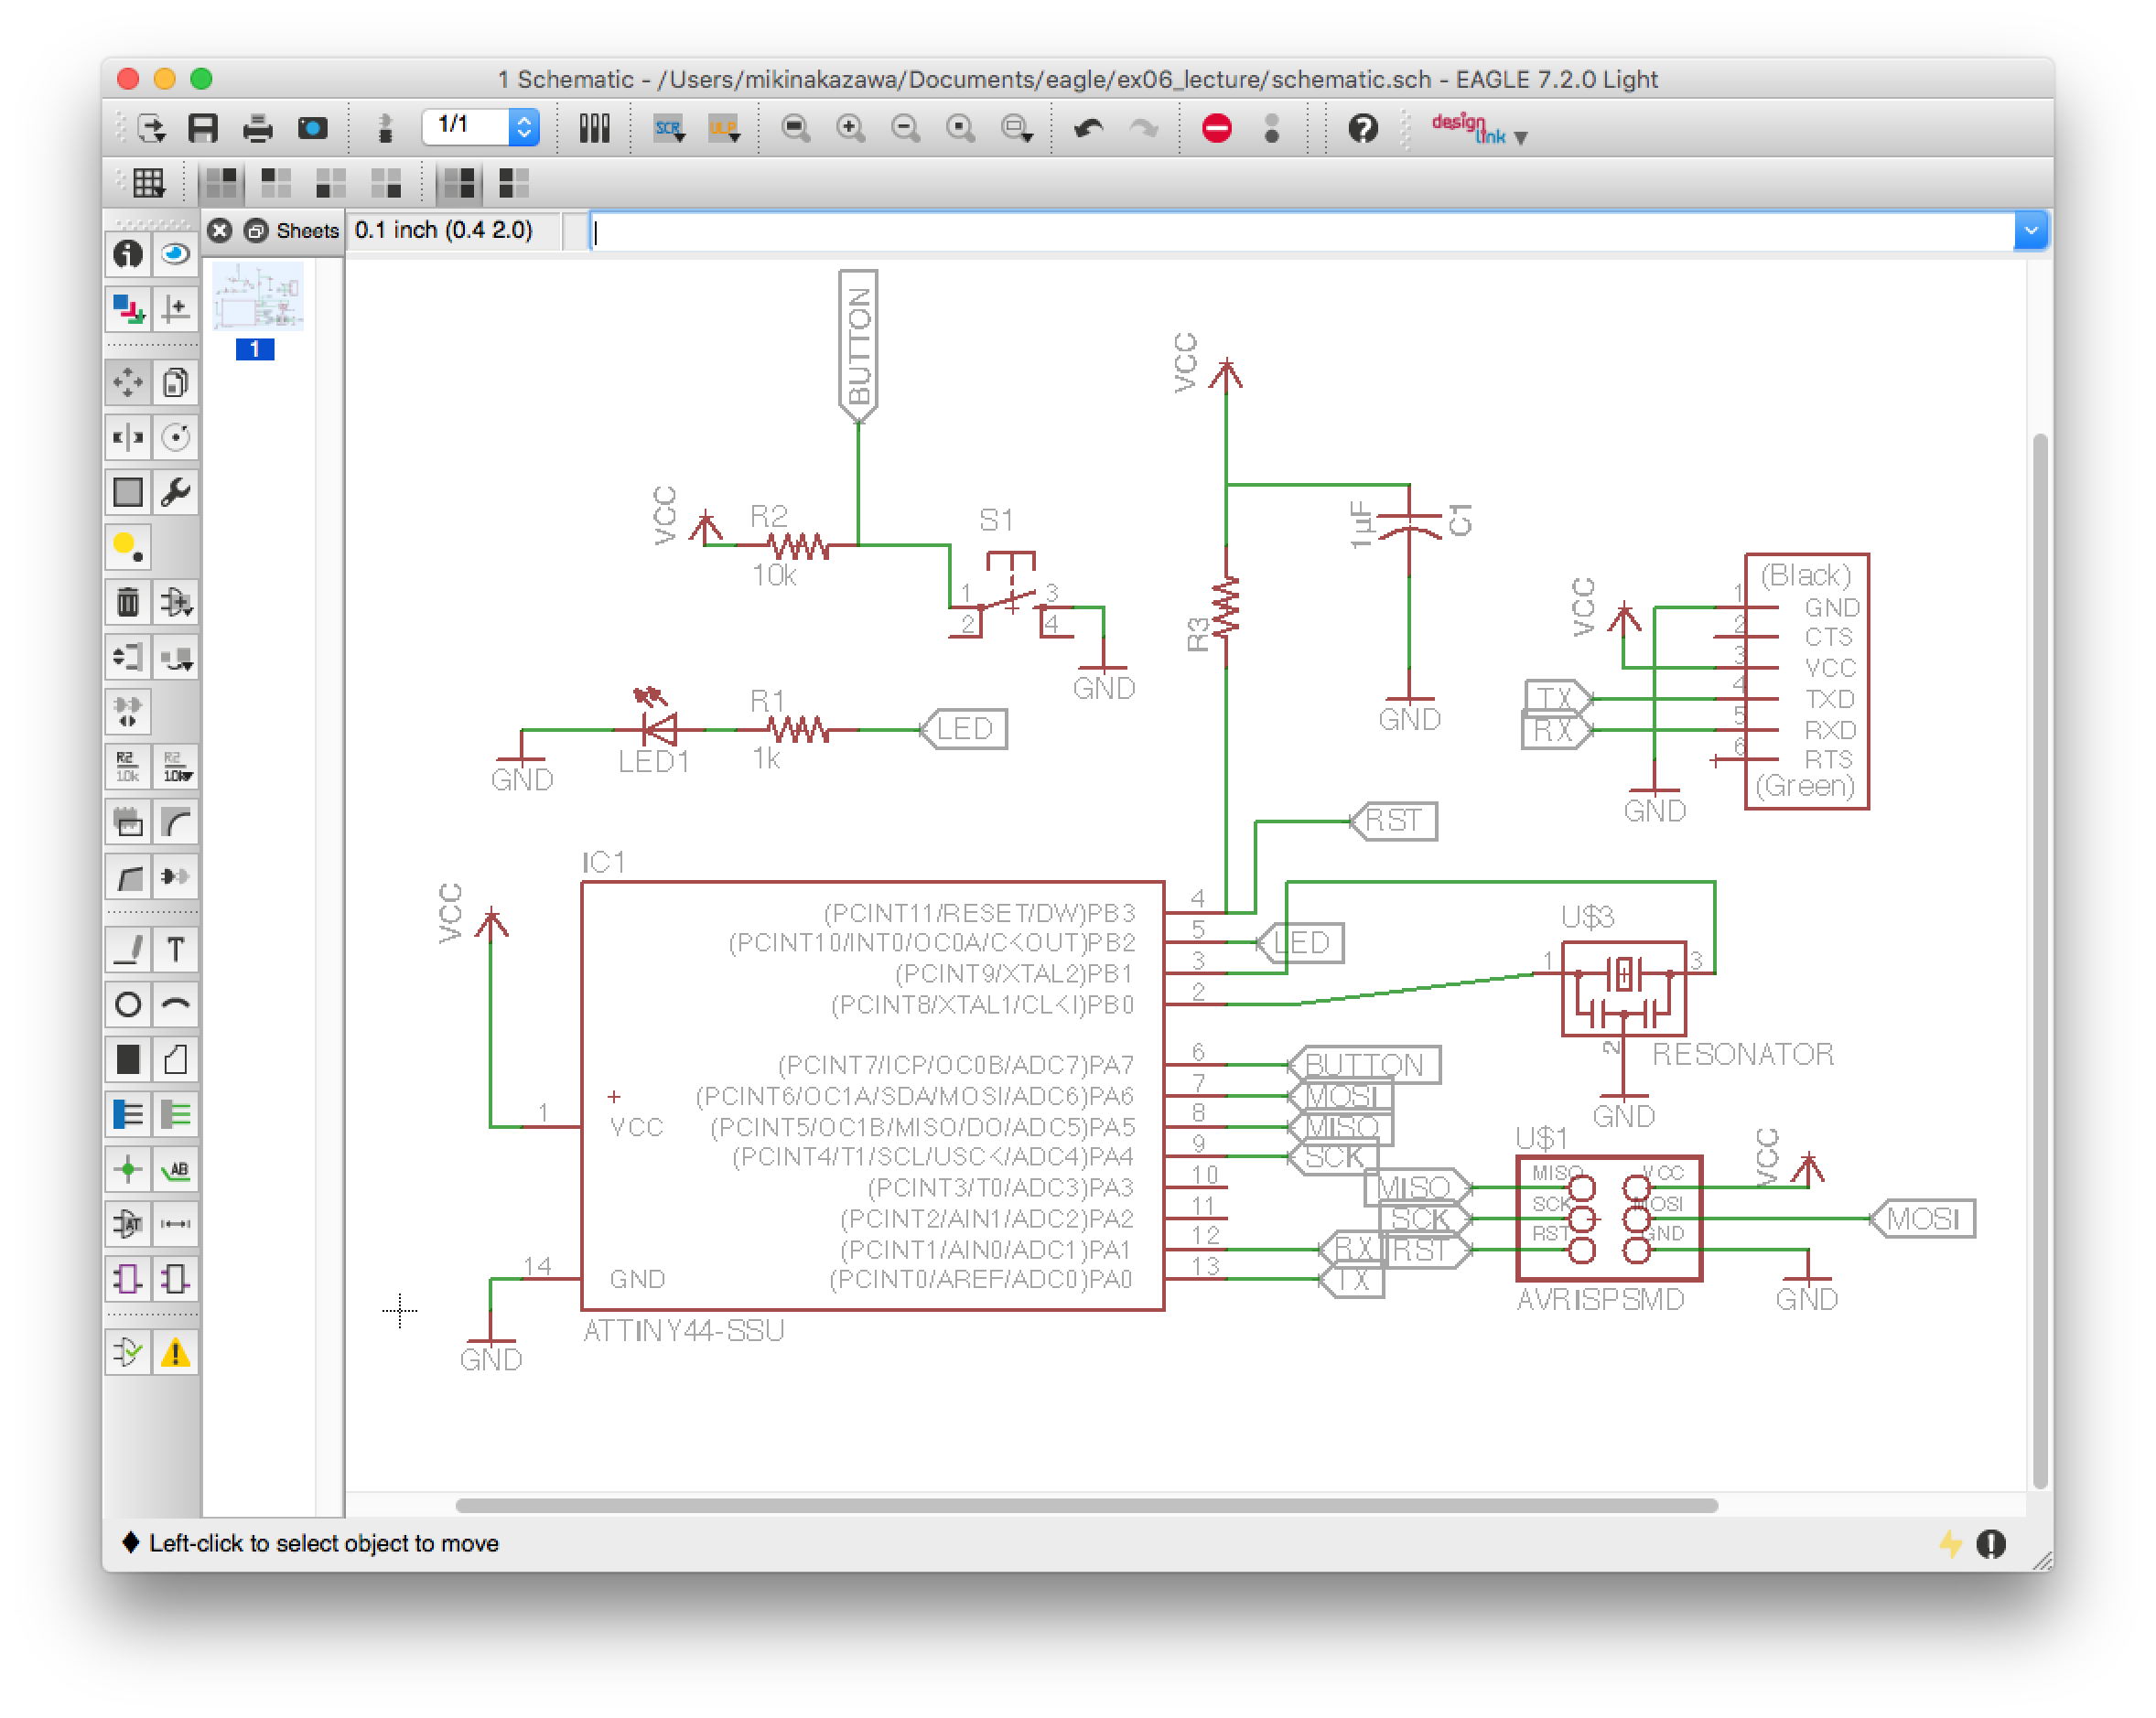Select the Mirror tool
This screenshot has height=1718, width=2156.
(128, 436)
